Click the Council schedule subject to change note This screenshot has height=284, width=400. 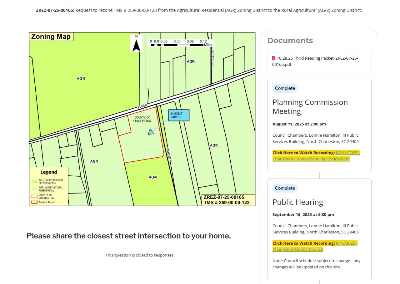coord(317,264)
